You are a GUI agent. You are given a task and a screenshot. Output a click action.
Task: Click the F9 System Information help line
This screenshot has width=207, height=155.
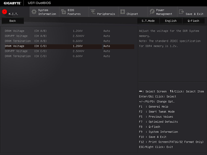coord(158,132)
